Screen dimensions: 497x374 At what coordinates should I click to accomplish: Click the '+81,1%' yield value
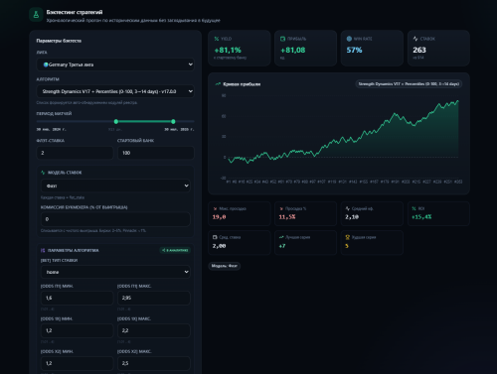coord(228,51)
